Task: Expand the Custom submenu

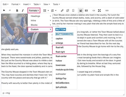Action: click(40, 29)
